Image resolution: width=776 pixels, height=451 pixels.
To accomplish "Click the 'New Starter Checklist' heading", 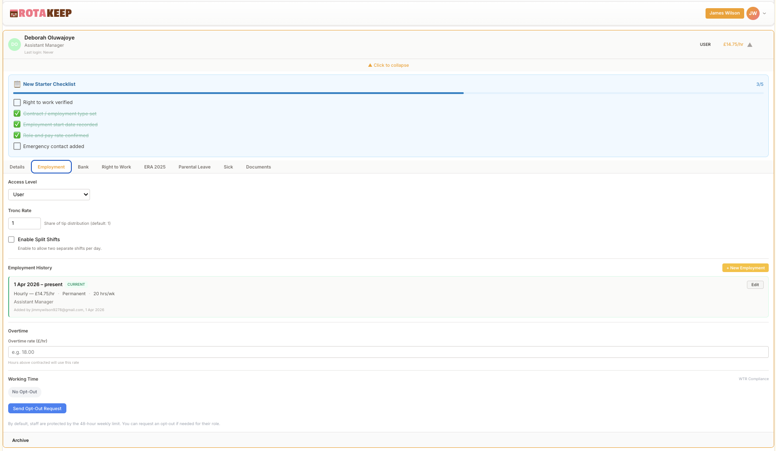I will tap(49, 84).
